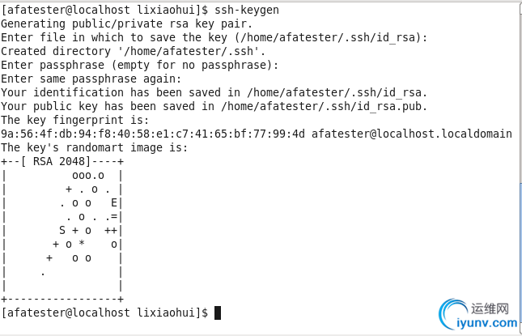Viewport: 522px width, 336px height.
Task: Click 'The key's randomart image is' line
Action: click(94, 147)
